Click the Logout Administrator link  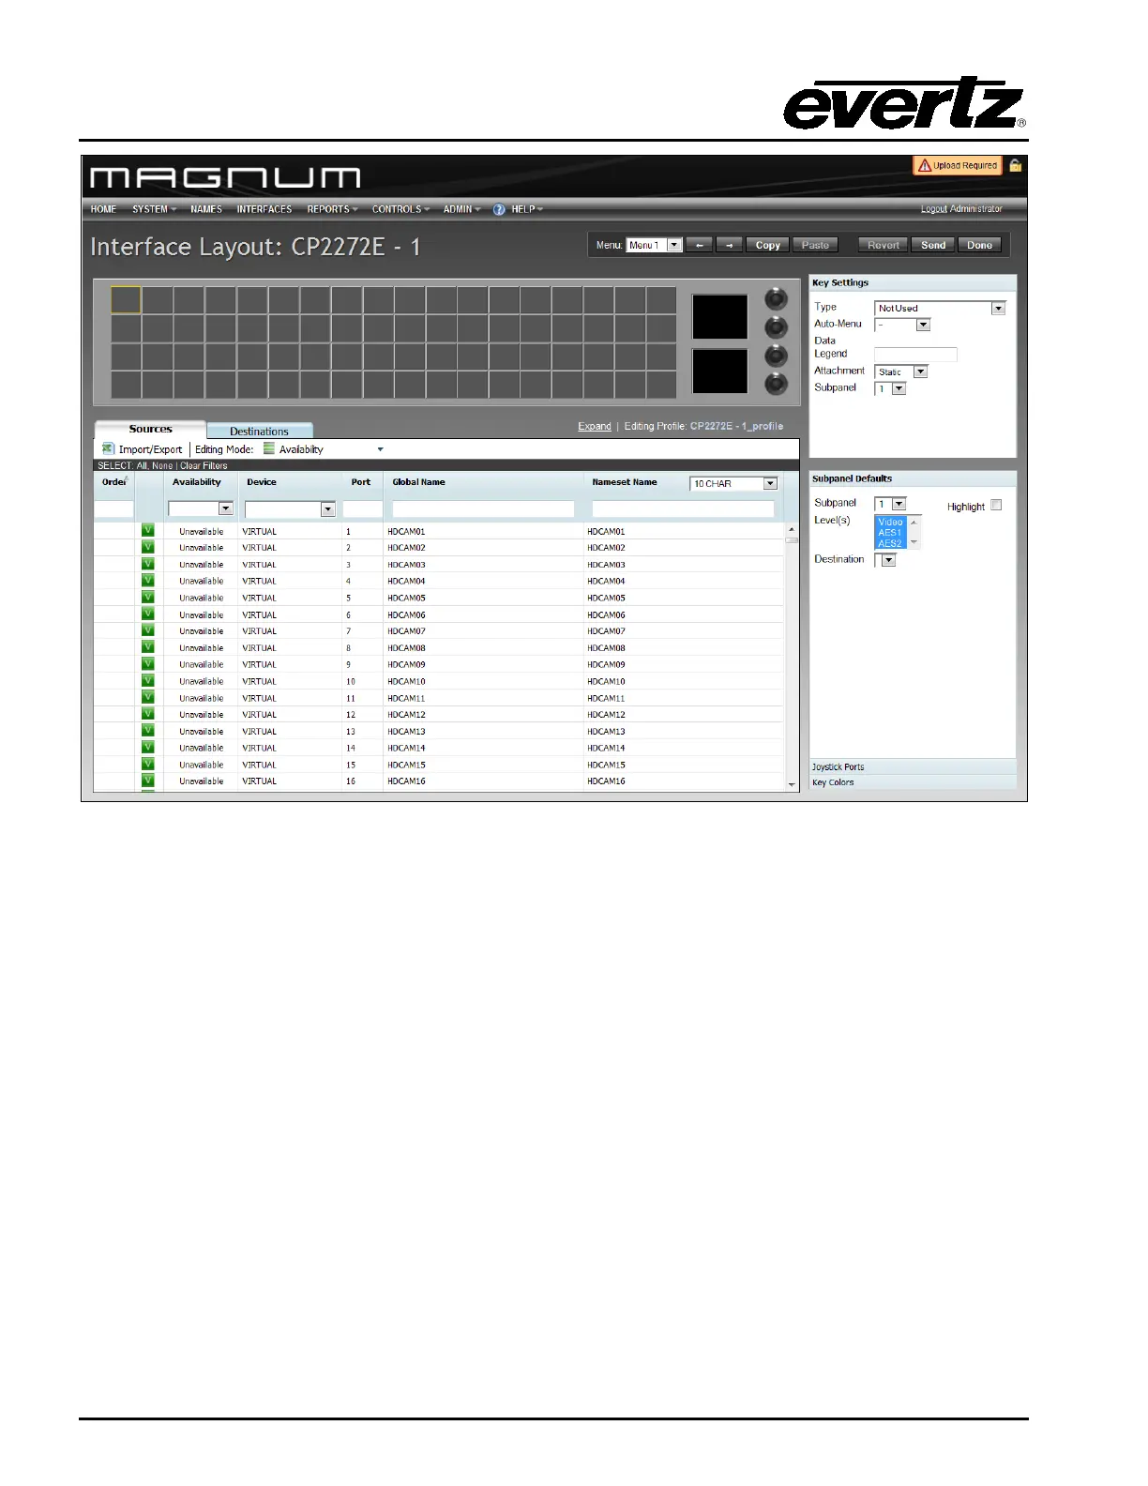[x=961, y=209]
